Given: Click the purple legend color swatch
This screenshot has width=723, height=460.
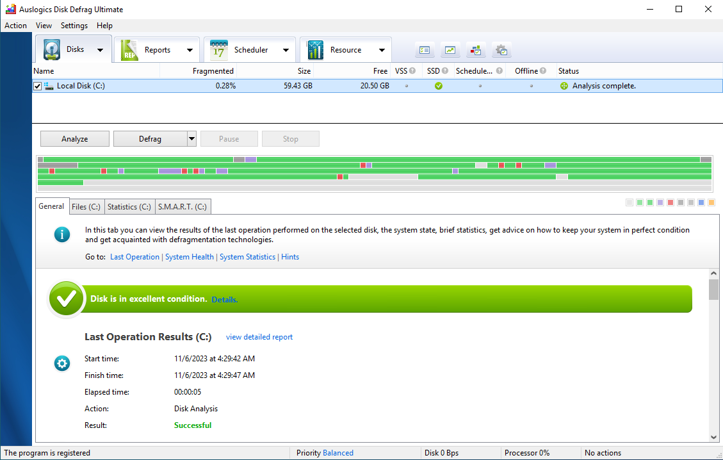Looking at the screenshot, I should point(660,202).
